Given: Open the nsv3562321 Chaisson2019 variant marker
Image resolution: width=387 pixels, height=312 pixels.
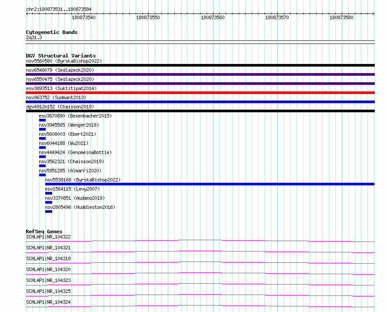Looking at the screenshot, I should click(42, 166).
